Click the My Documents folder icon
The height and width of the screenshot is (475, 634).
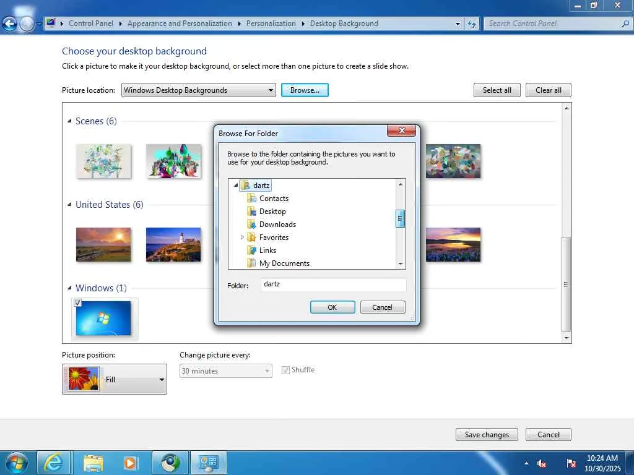[x=251, y=263]
